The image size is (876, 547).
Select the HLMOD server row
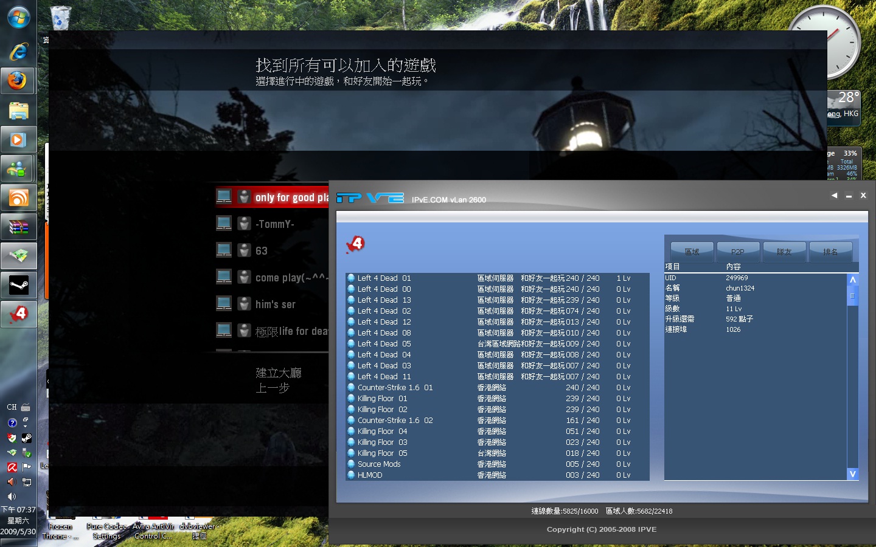point(498,475)
